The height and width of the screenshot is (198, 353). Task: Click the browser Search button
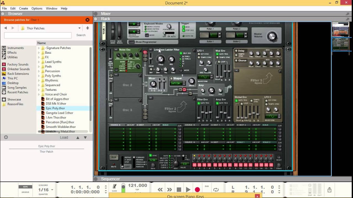[81, 35]
